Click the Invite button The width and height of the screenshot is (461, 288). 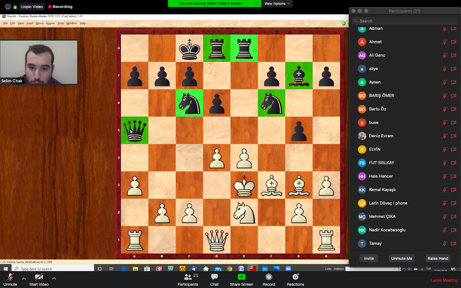pos(369,258)
